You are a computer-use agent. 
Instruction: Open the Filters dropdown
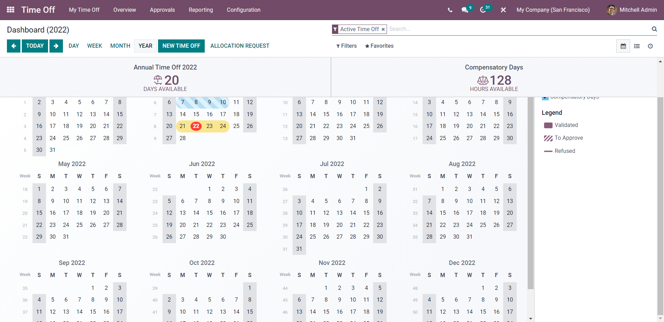(346, 46)
